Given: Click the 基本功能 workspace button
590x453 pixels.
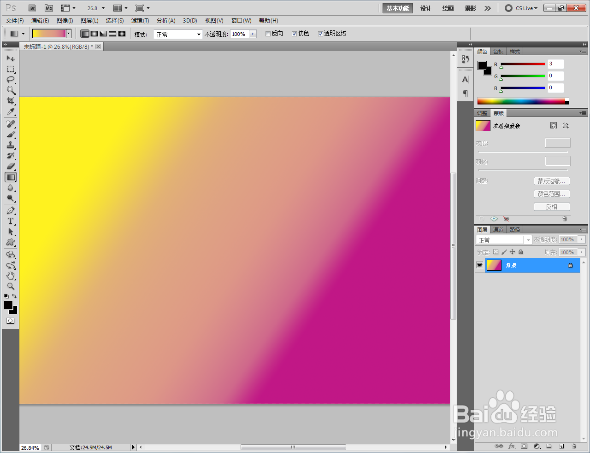Looking at the screenshot, I should (398, 8).
